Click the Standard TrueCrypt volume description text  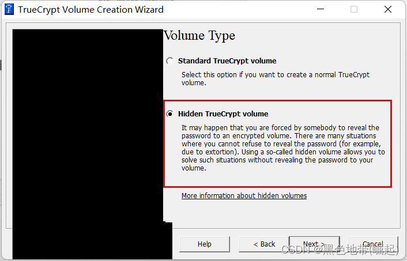coord(276,78)
